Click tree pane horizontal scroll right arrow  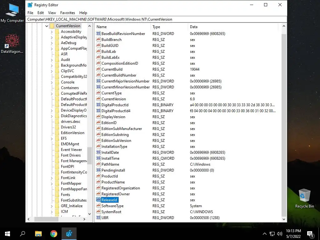(x=84, y=219)
